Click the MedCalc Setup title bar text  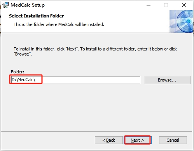tap(28, 5)
